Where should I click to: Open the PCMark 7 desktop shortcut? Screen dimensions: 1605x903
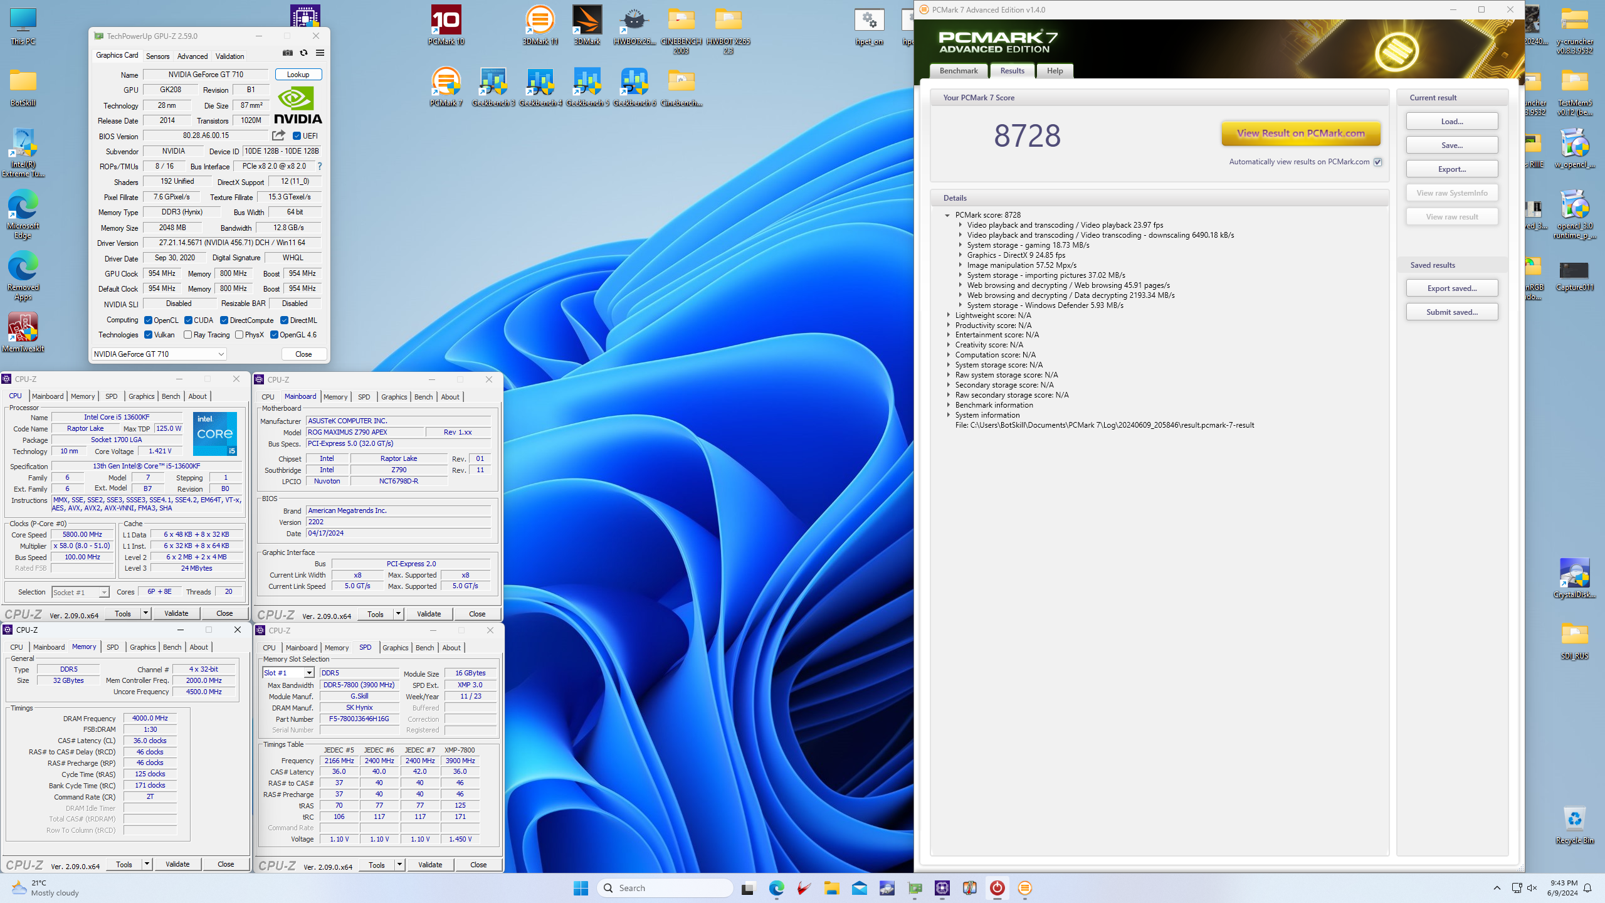[446, 87]
